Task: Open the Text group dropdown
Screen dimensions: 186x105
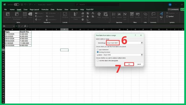Action: [161, 19]
